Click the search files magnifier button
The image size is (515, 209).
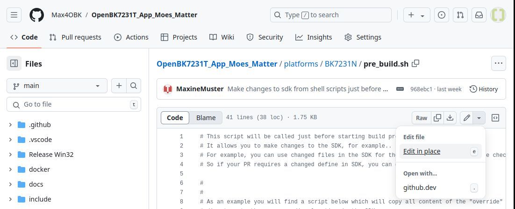click(x=133, y=86)
